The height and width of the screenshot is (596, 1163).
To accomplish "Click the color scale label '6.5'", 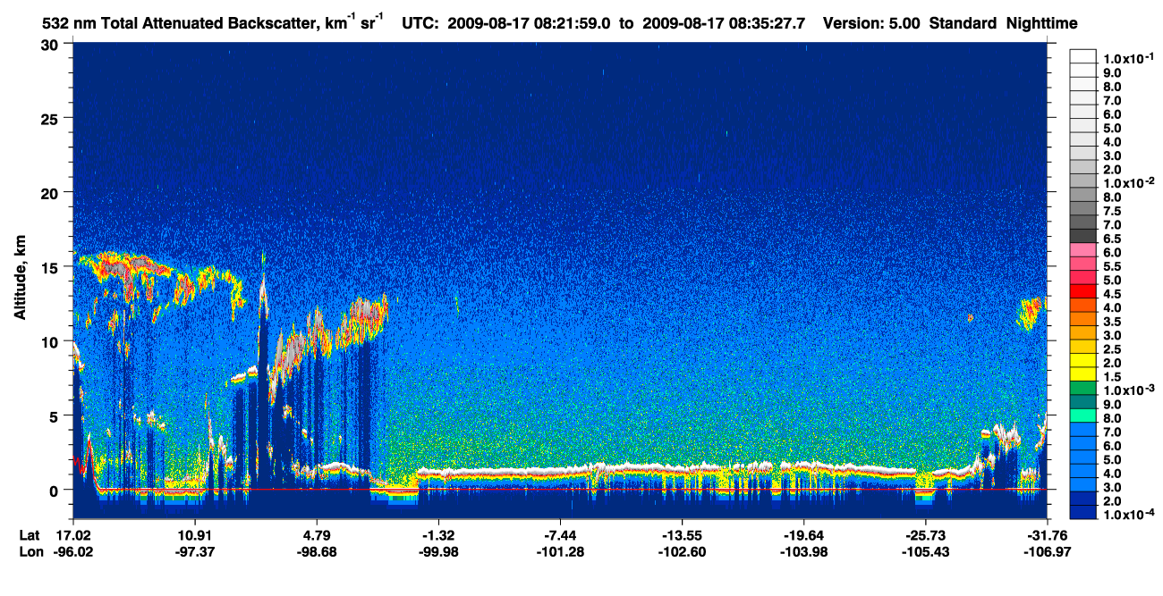I will click(1113, 239).
